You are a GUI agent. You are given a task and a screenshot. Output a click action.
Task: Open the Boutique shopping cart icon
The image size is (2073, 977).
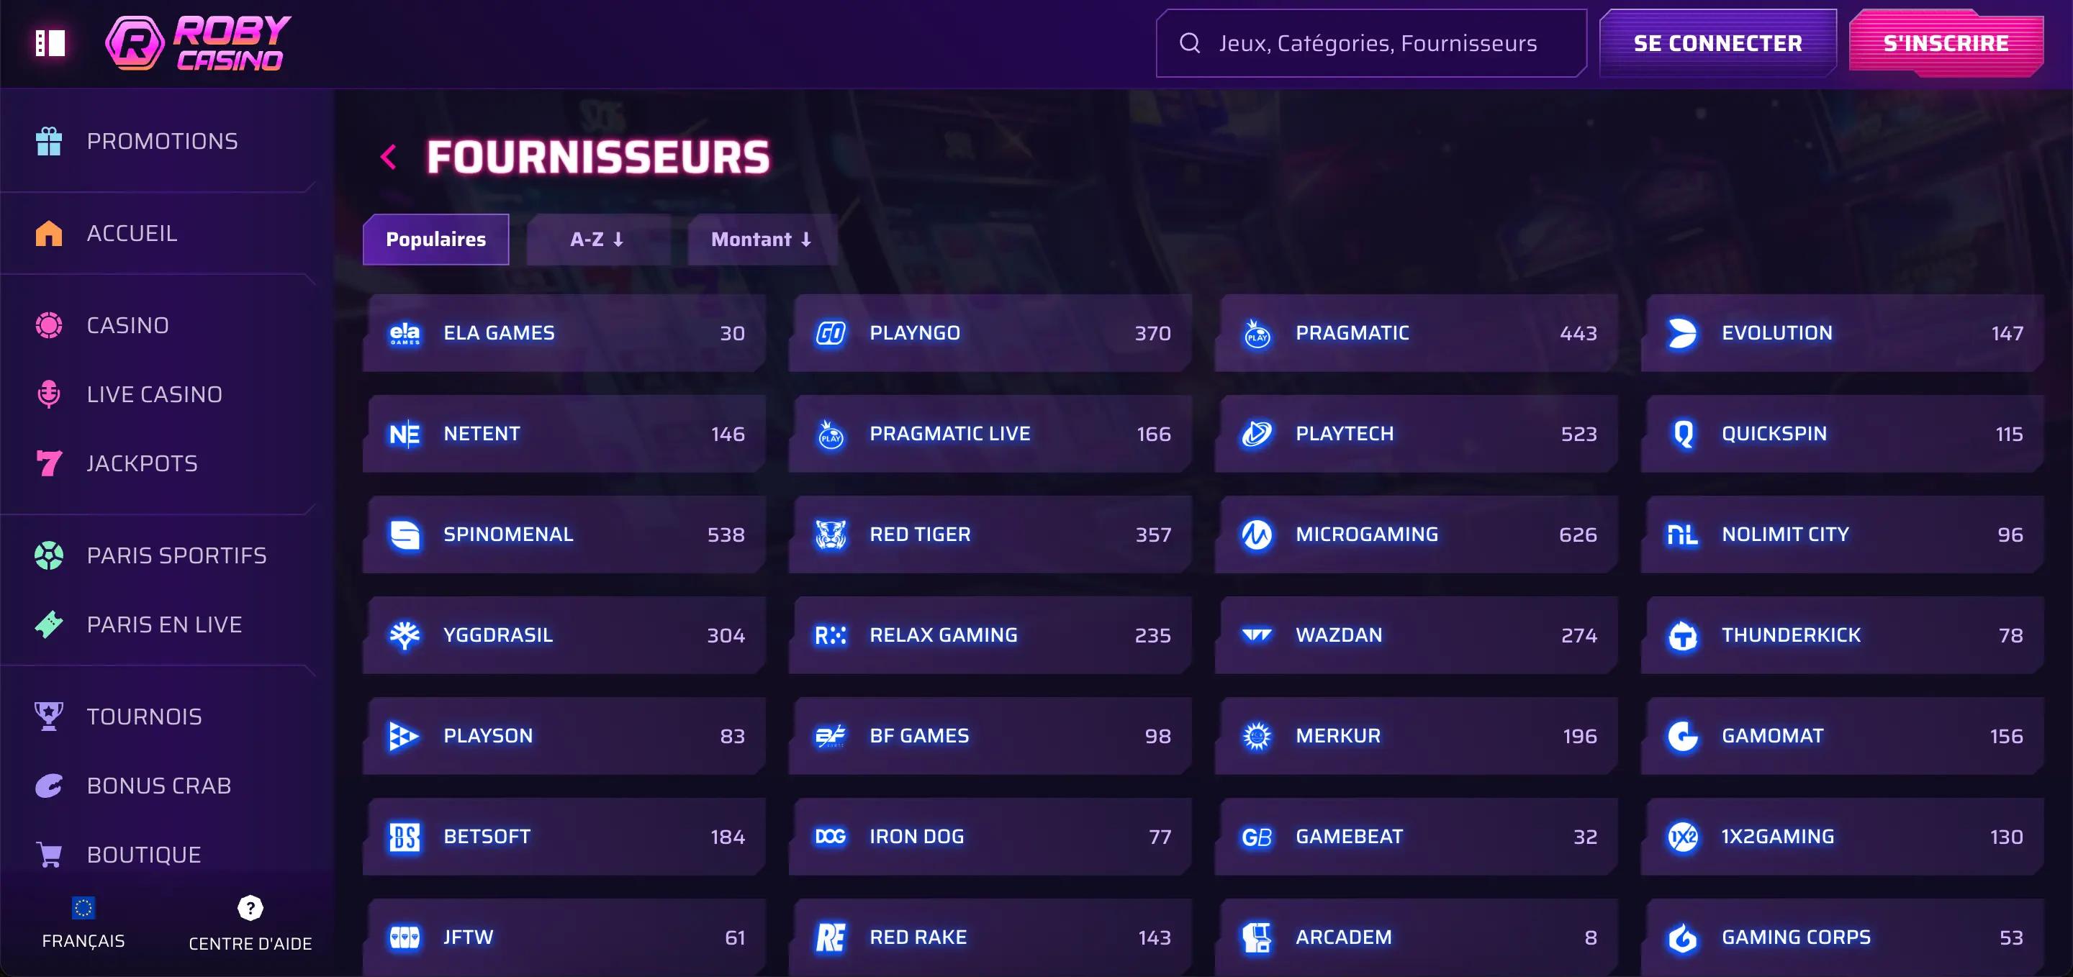tap(49, 854)
